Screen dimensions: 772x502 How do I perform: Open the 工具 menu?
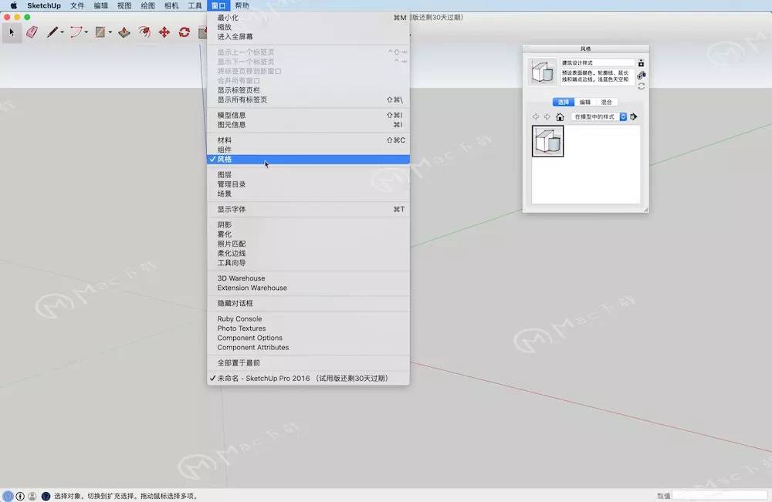195,5
